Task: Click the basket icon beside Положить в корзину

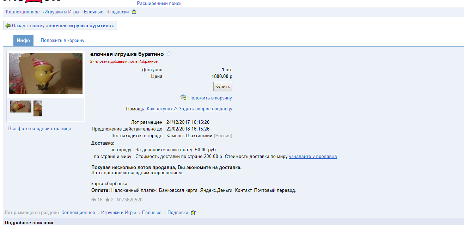Action: coord(183,97)
